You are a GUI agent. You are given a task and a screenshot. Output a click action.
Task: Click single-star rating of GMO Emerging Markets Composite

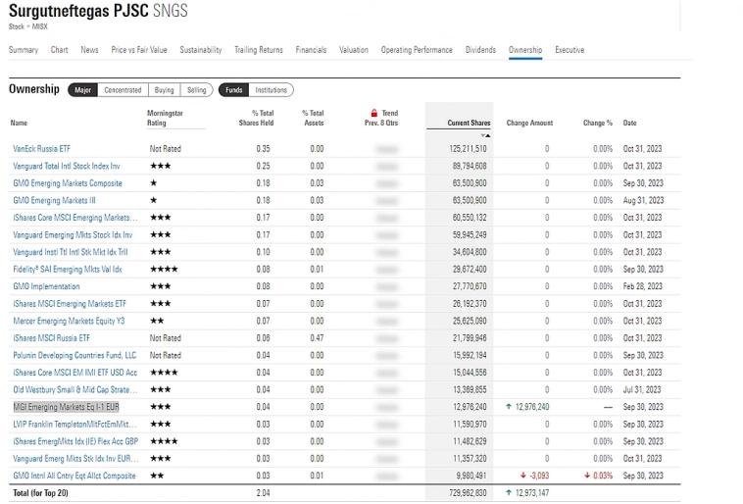pos(153,183)
